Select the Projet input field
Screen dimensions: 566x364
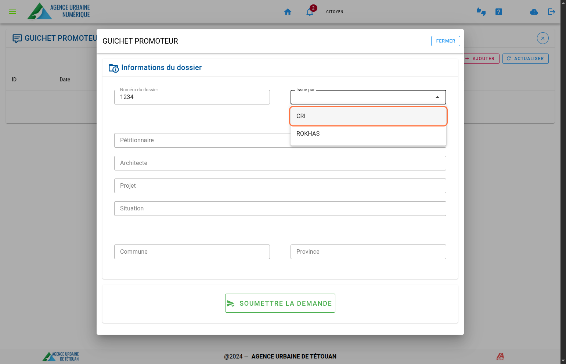pos(280,186)
